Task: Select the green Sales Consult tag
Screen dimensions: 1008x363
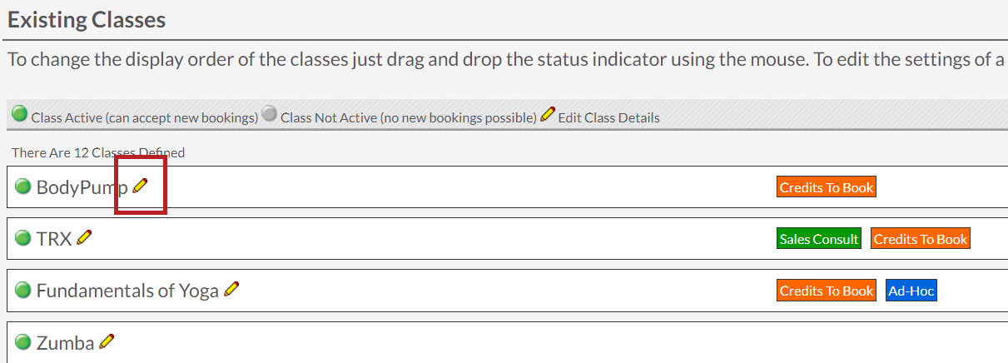Action: (x=819, y=239)
